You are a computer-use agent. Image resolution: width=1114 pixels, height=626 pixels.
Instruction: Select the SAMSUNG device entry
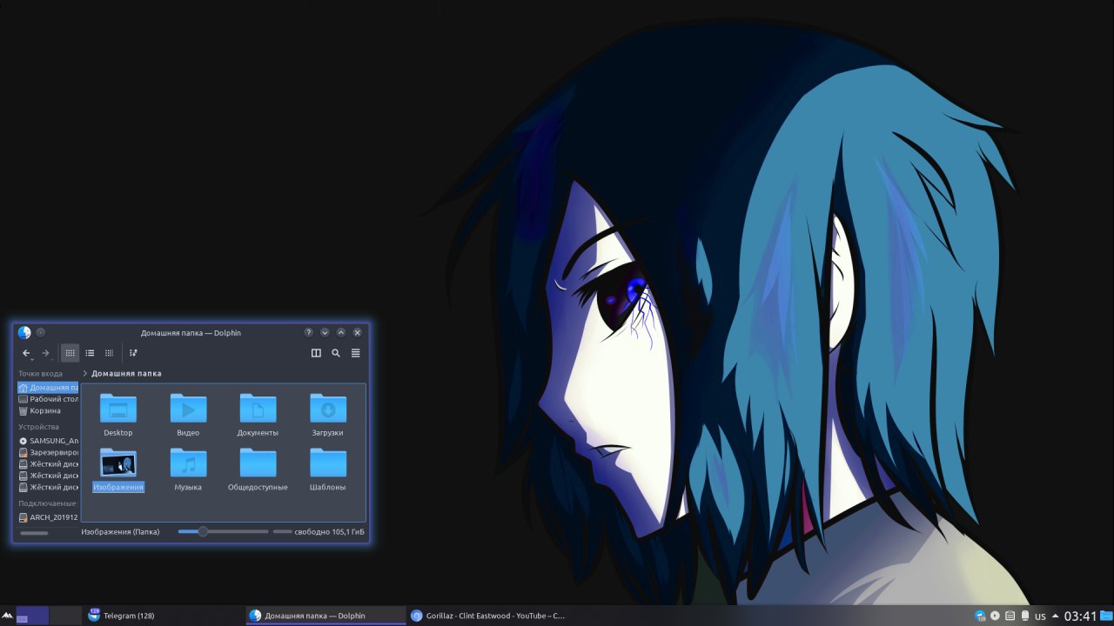[x=49, y=441]
